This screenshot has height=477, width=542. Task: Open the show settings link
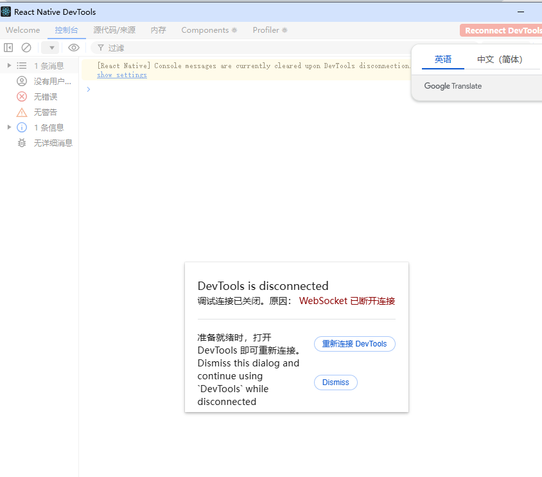[121, 75]
